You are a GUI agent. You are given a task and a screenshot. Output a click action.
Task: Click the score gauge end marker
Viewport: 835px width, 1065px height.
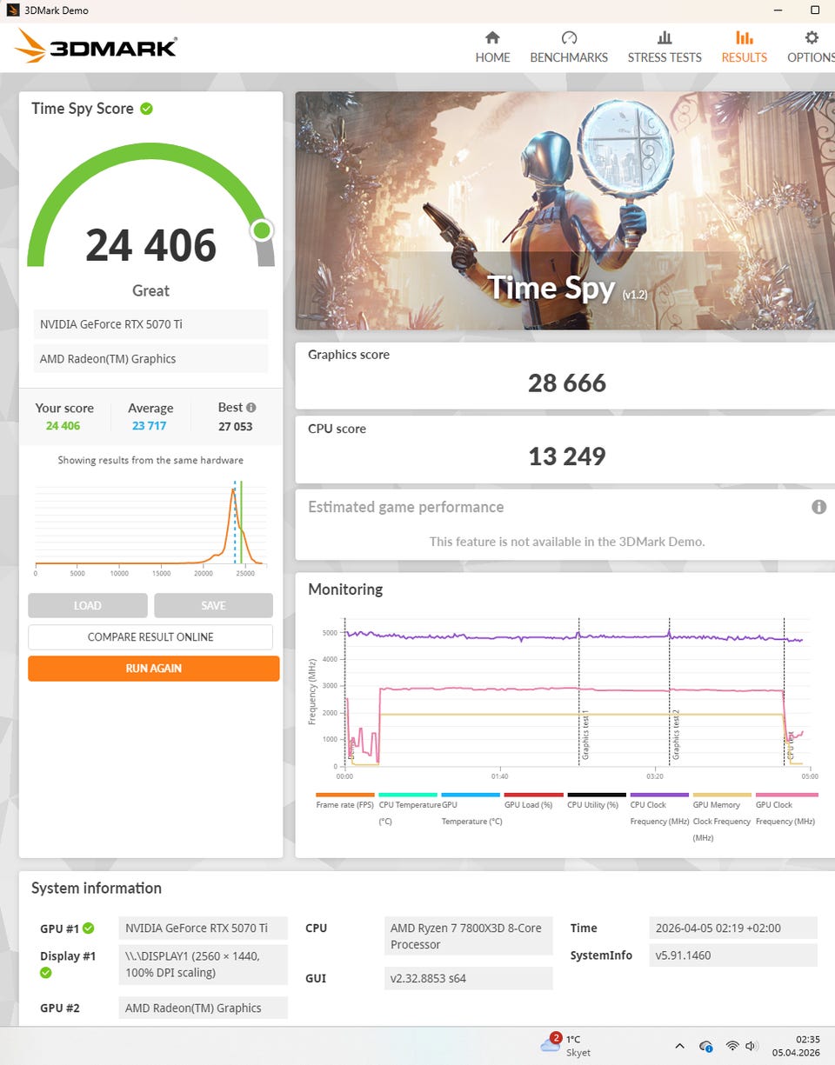pos(262,230)
